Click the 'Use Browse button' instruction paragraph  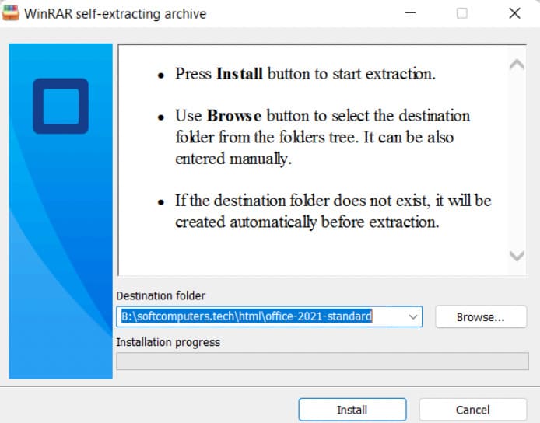(x=322, y=137)
